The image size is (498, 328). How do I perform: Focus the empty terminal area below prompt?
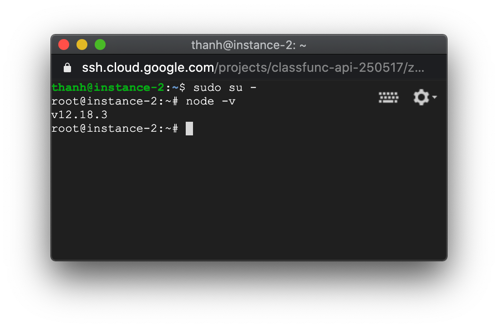click(x=249, y=195)
